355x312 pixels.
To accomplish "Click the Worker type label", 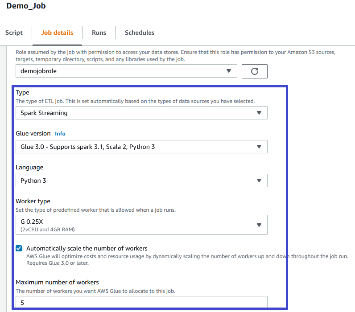I will point(33,201).
